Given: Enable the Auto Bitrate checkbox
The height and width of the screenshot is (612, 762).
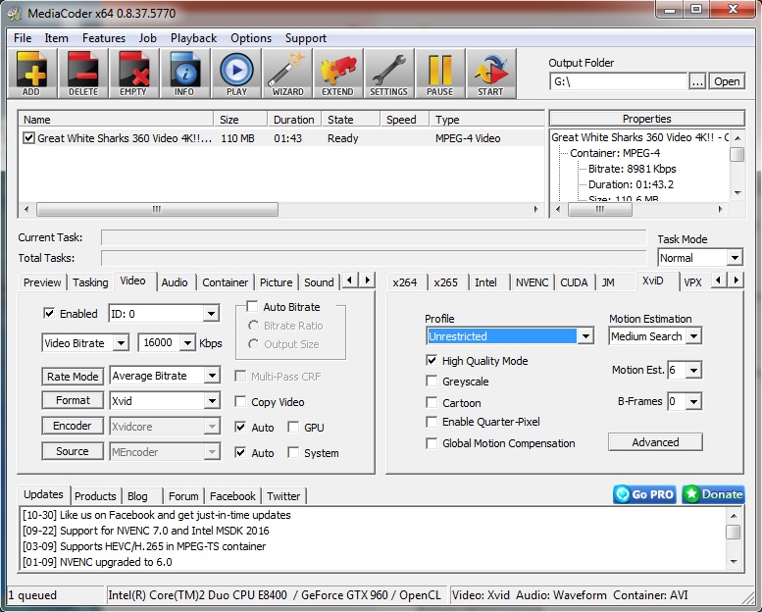Looking at the screenshot, I should click(252, 306).
